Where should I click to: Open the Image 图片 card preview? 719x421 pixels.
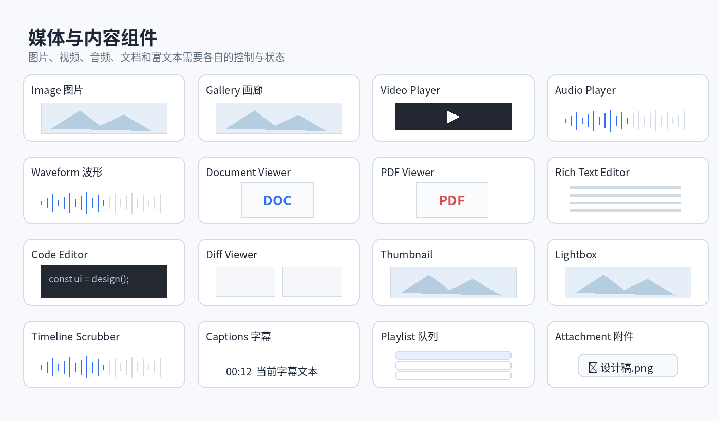(104, 118)
